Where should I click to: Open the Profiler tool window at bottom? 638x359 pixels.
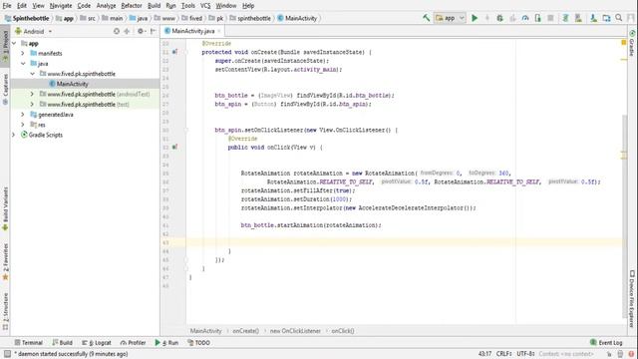coord(133,343)
